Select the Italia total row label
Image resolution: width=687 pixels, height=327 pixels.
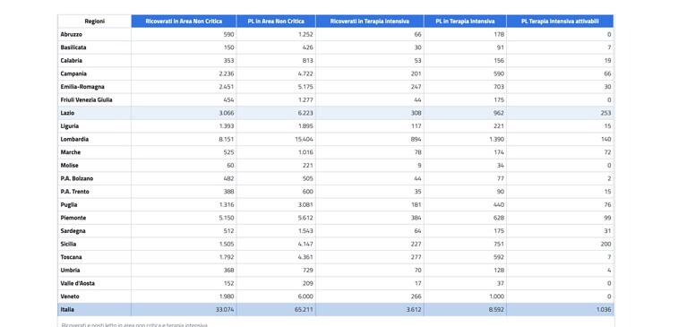click(67, 310)
